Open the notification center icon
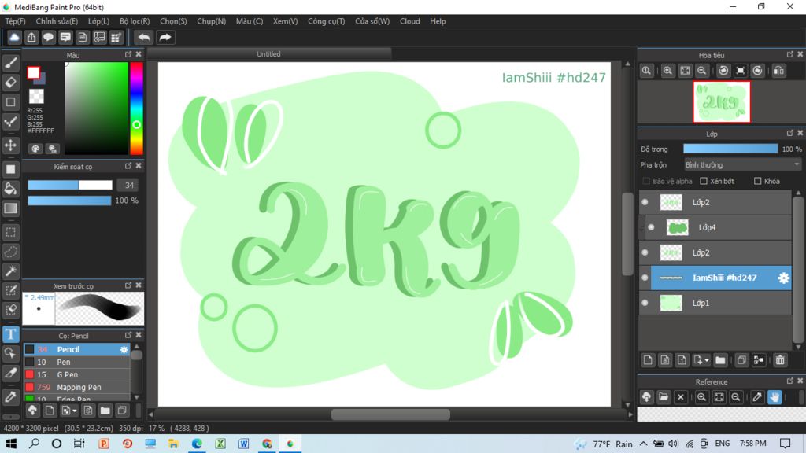Screen dimensions: 806x453 pyautogui.click(x=785, y=444)
